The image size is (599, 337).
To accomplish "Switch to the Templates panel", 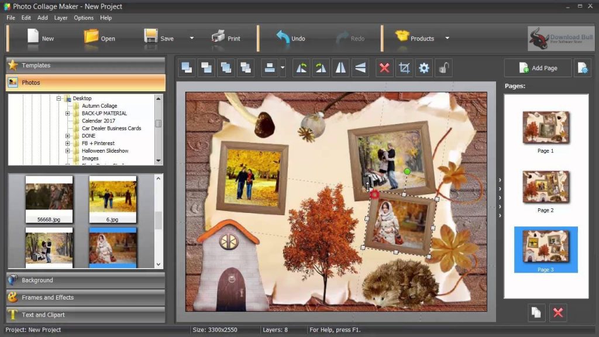I will pyautogui.click(x=85, y=65).
